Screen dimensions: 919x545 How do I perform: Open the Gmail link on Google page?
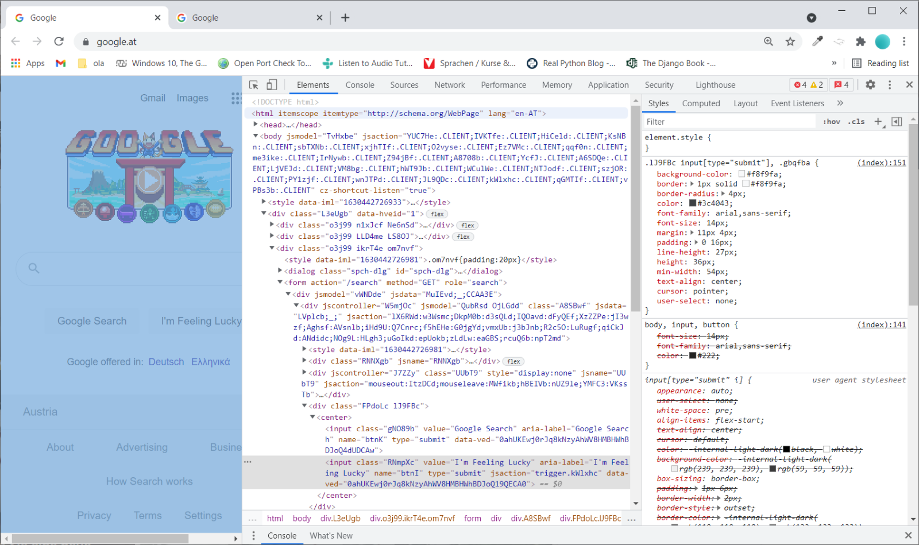tap(153, 98)
